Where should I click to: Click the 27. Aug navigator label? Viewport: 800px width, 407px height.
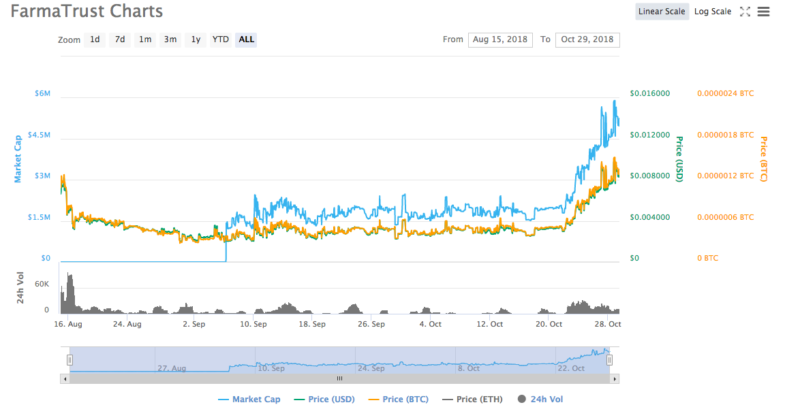(172, 368)
